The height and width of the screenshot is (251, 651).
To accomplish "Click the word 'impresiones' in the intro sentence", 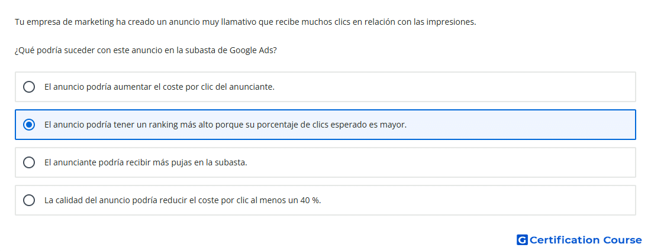I will [x=453, y=22].
